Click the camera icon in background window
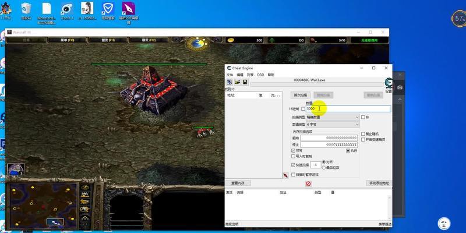Viewport: 466px width, 233px height. [x=400, y=87]
